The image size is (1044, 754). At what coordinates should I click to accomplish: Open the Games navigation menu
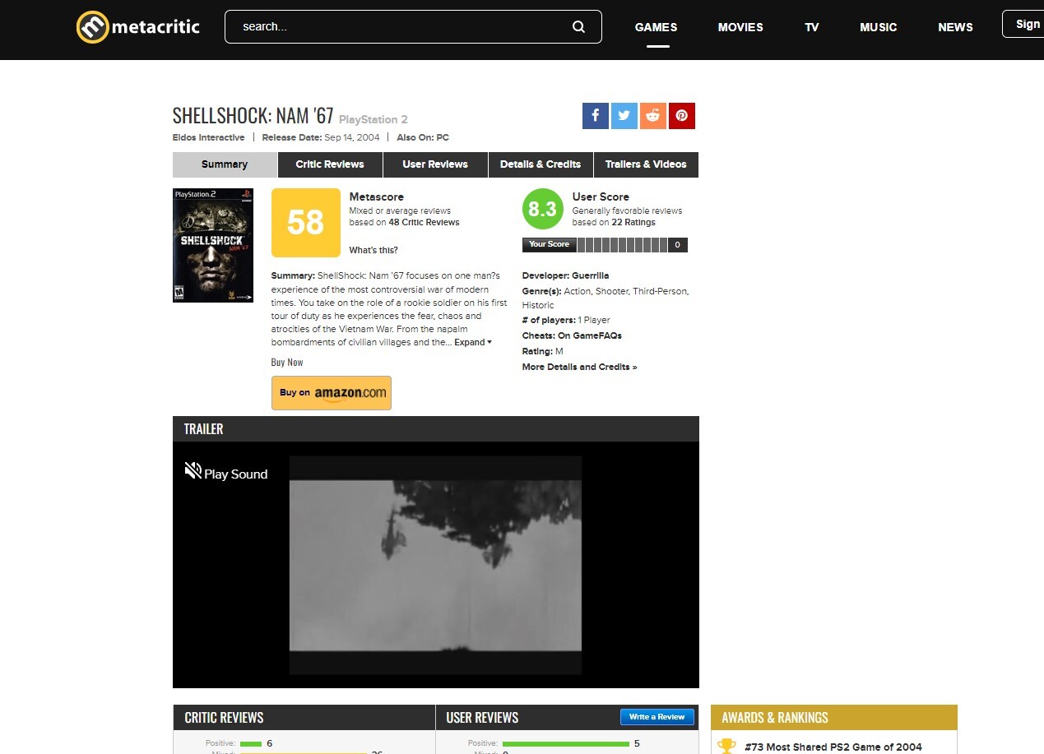(656, 27)
